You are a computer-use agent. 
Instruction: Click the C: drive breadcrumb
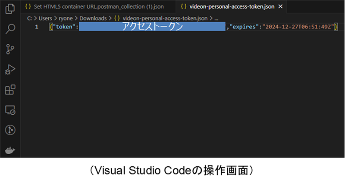pyautogui.click(x=29, y=18)
